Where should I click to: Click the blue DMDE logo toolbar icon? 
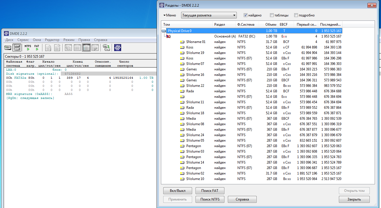[118, 48]
